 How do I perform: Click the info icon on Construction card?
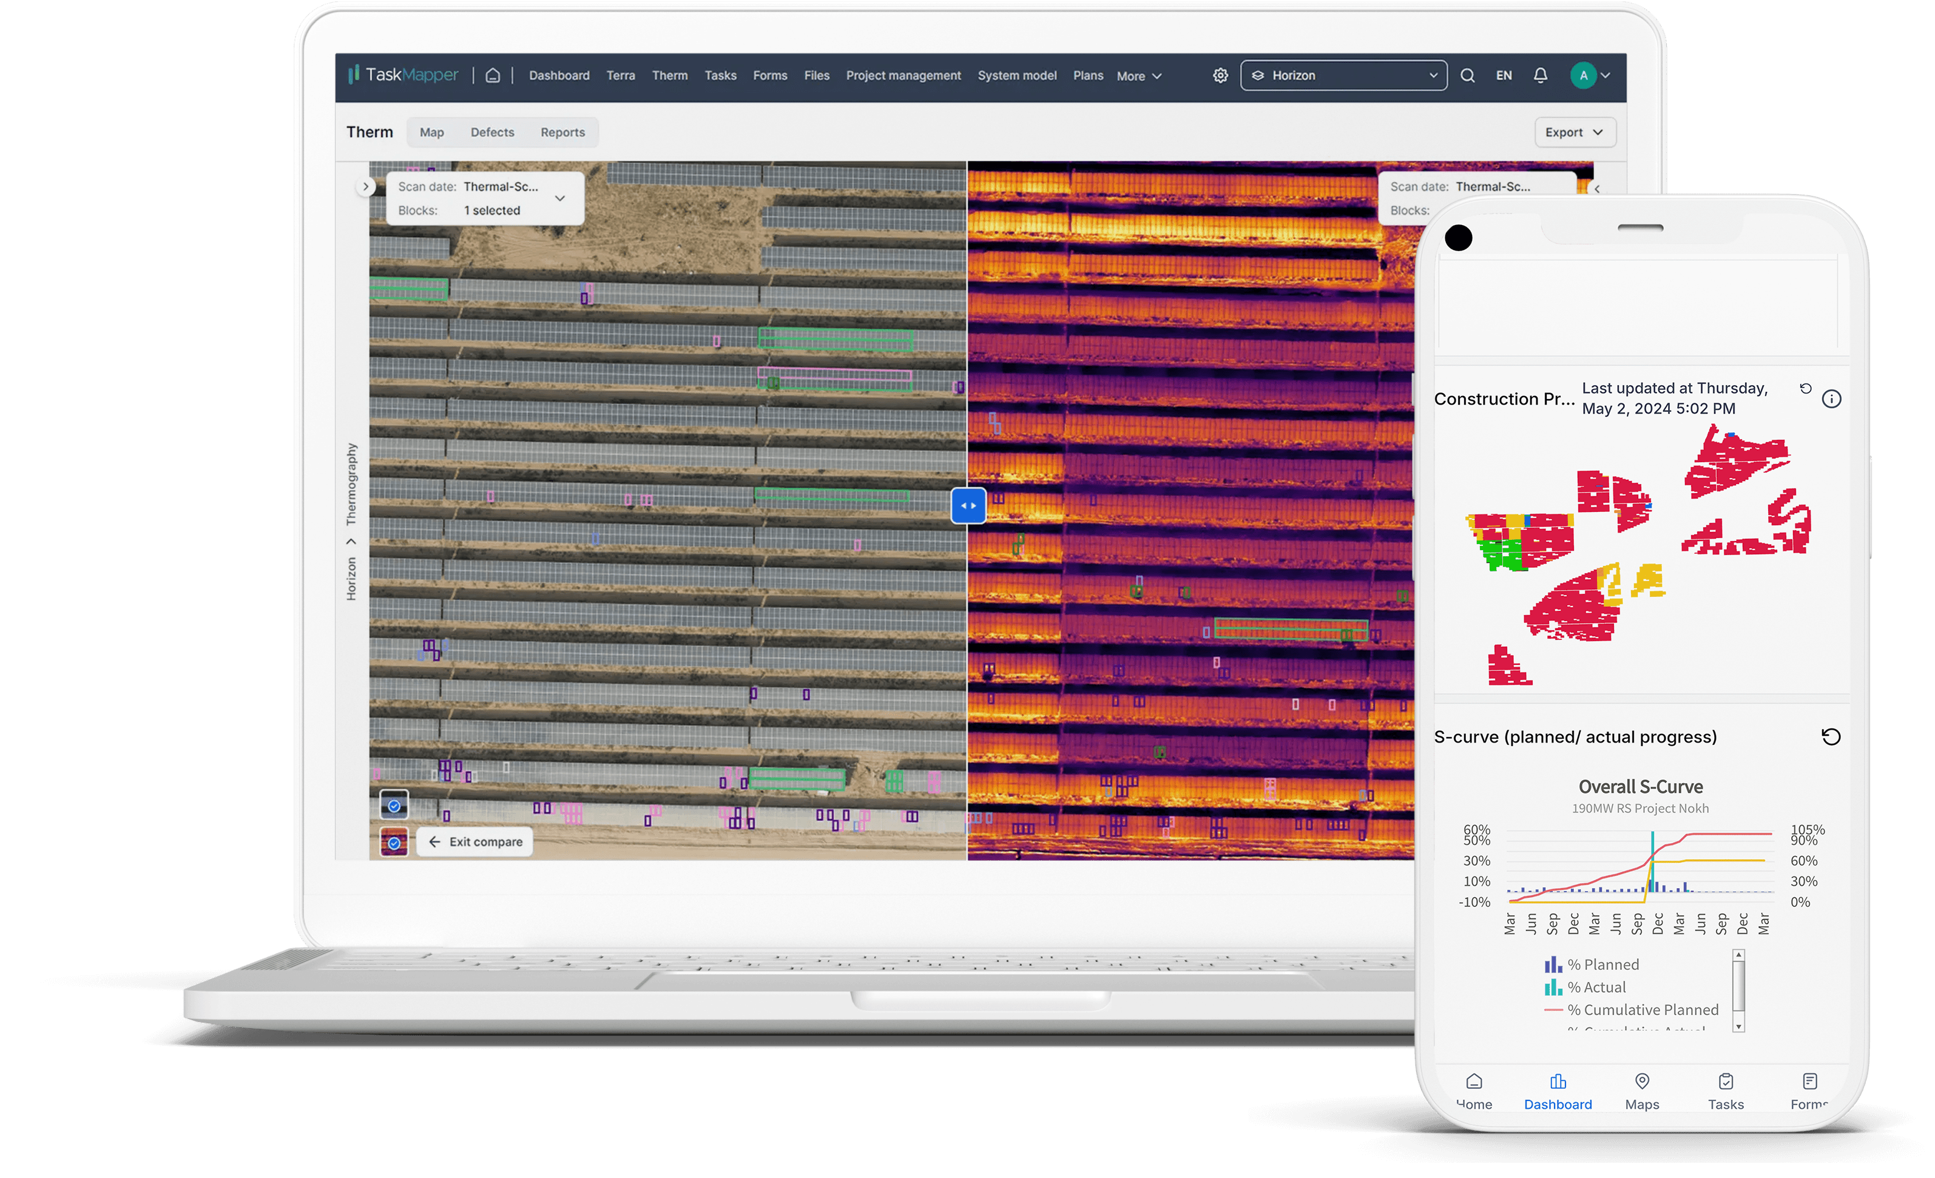tap(1831, 399)
